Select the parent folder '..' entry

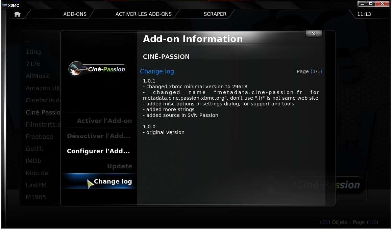point(27,40)
